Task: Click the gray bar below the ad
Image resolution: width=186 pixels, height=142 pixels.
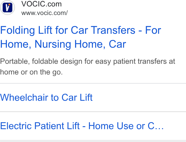Action: tap(93, 141)
